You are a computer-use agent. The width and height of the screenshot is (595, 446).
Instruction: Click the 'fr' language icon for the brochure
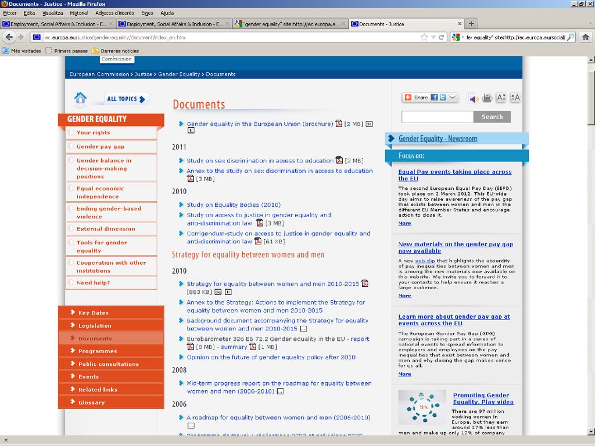(x=191, y=131)
